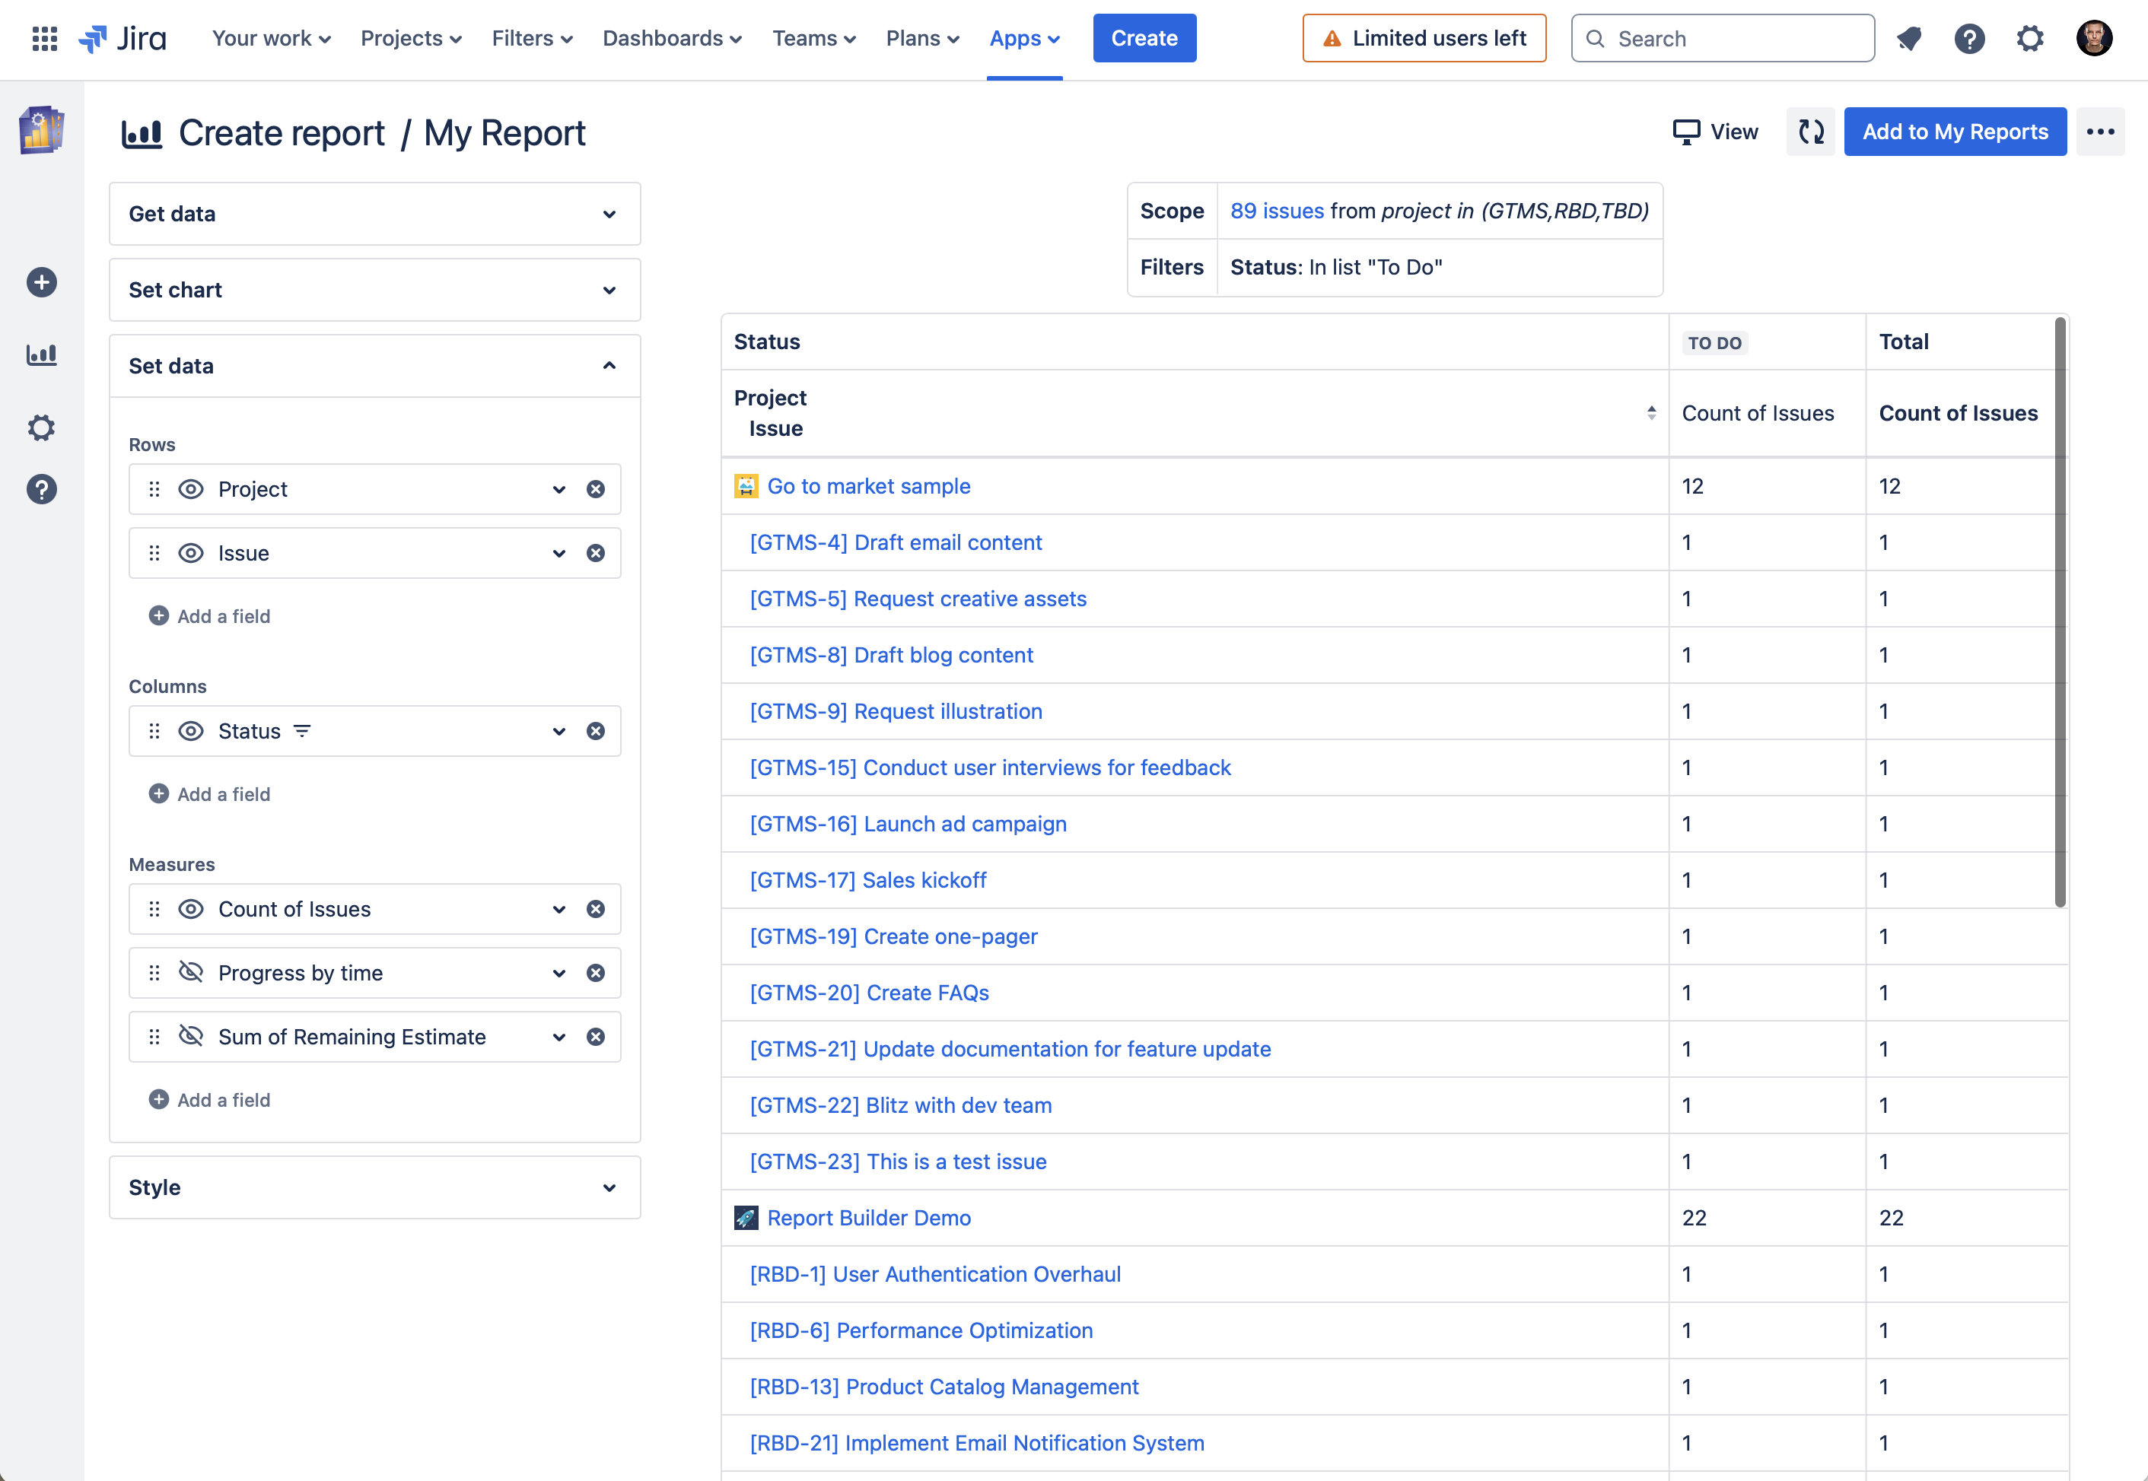Click the refresh report icon
This screenshot has width=2148, height=1481.
(1811, 132)
